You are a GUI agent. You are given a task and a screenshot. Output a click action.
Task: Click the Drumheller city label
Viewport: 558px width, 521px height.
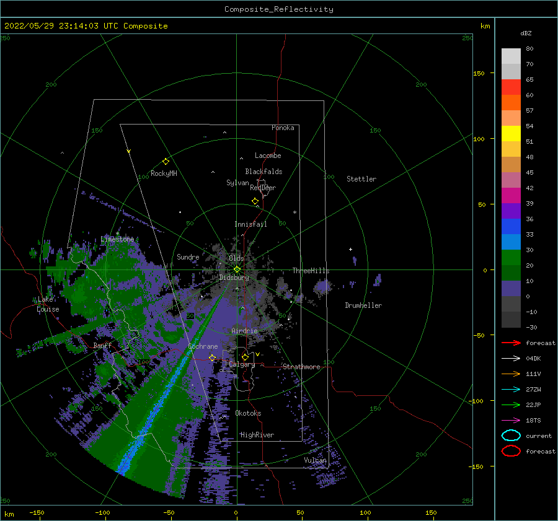363,305
